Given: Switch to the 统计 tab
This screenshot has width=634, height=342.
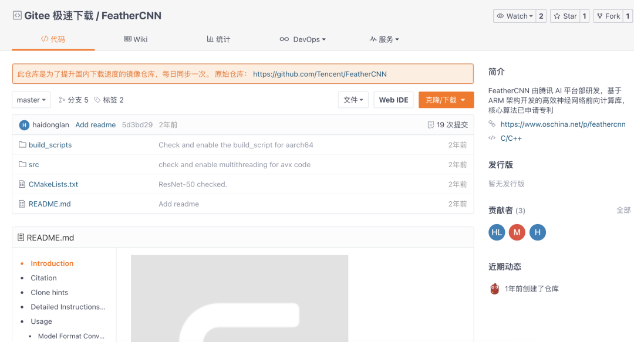Looking at the screenshot, I should (x=218, y=39).
